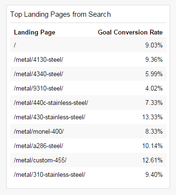Click the 9.36% conversion rate value
The width and height of the screenshot is (176, 195).
point(154,59)
